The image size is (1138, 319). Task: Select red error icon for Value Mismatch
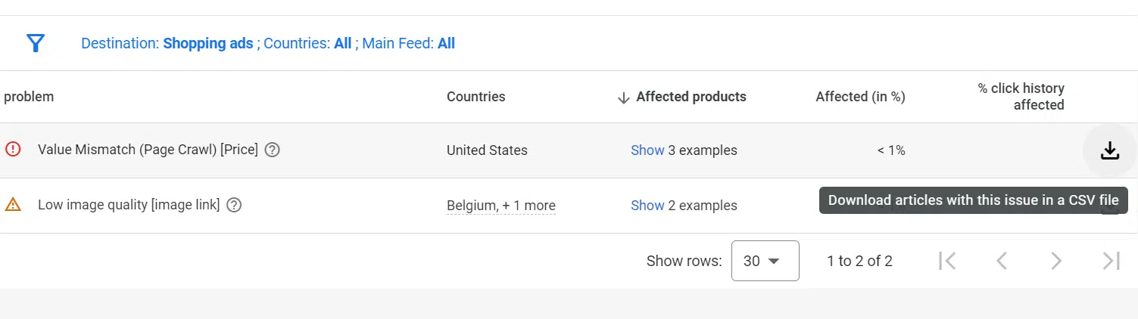(x=13, y=150)
